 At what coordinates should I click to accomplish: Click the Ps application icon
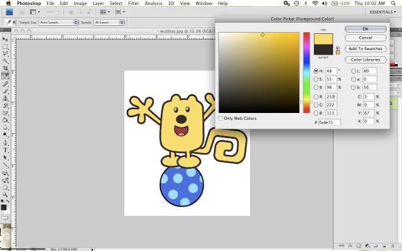[9, 12]
